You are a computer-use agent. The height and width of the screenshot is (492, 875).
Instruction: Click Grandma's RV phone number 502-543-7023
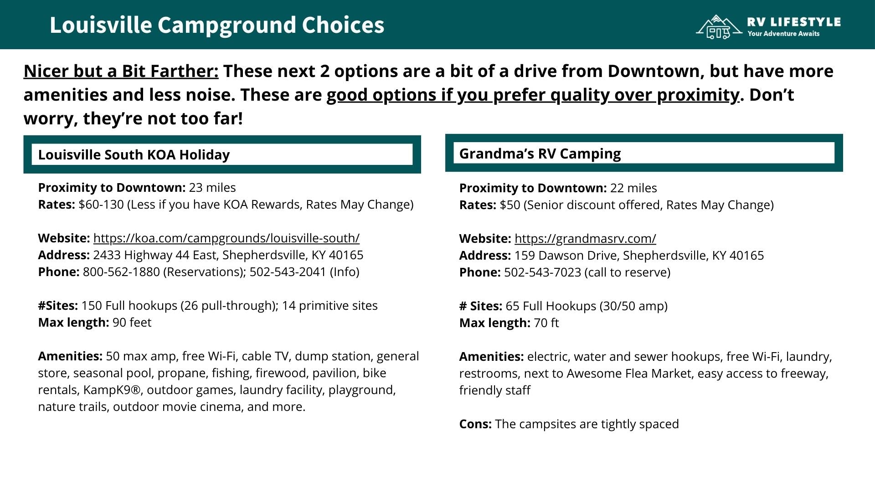(542, 272)
